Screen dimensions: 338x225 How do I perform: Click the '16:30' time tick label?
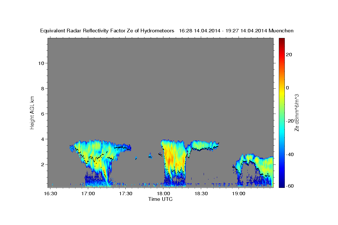point(51,194)
